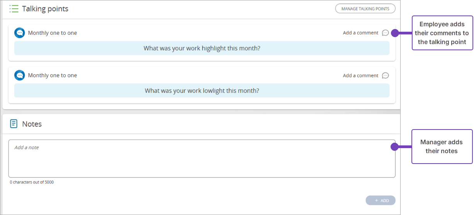Screen dimensions: 474x215
Task: Click the green Talking points list icon
Action: click(x=14, y=9)
